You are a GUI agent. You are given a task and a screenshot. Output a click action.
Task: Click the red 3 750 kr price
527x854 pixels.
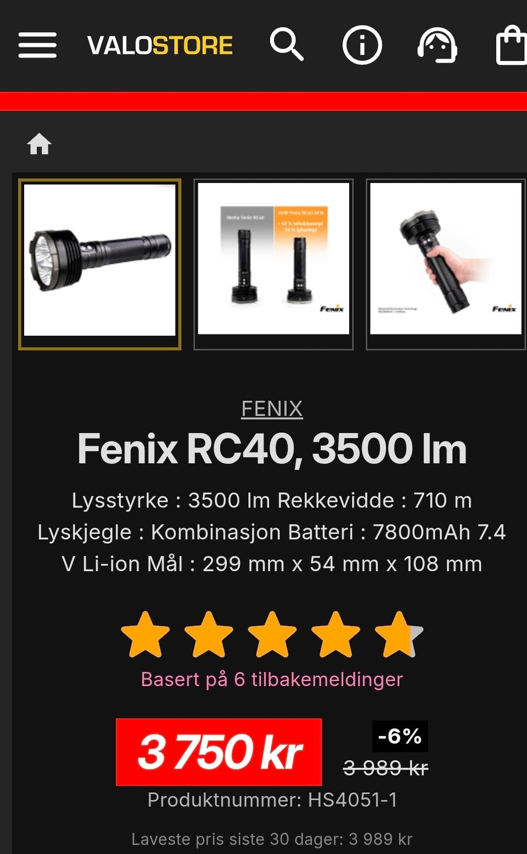[x=219, y=752]
